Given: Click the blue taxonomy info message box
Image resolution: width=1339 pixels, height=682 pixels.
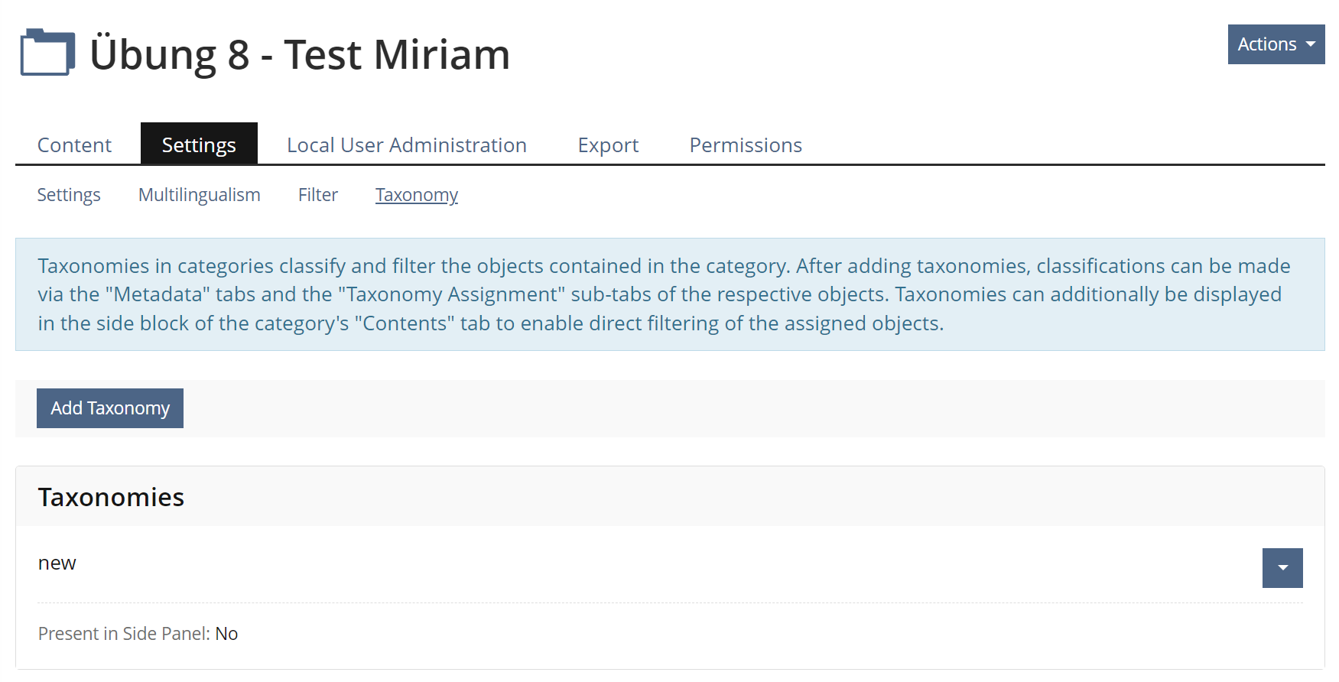Looking at the screenshot, I should pyautogui.click(x=670, y=294).
